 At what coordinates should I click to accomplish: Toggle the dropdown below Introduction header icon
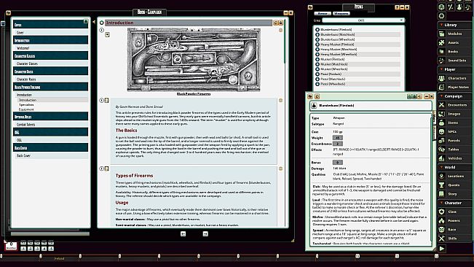107,35
